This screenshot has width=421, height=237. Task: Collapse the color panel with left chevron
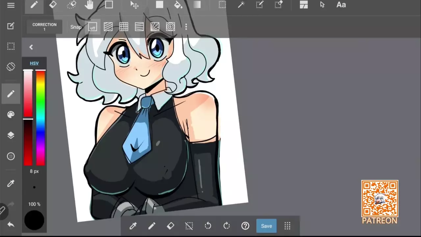31,47
